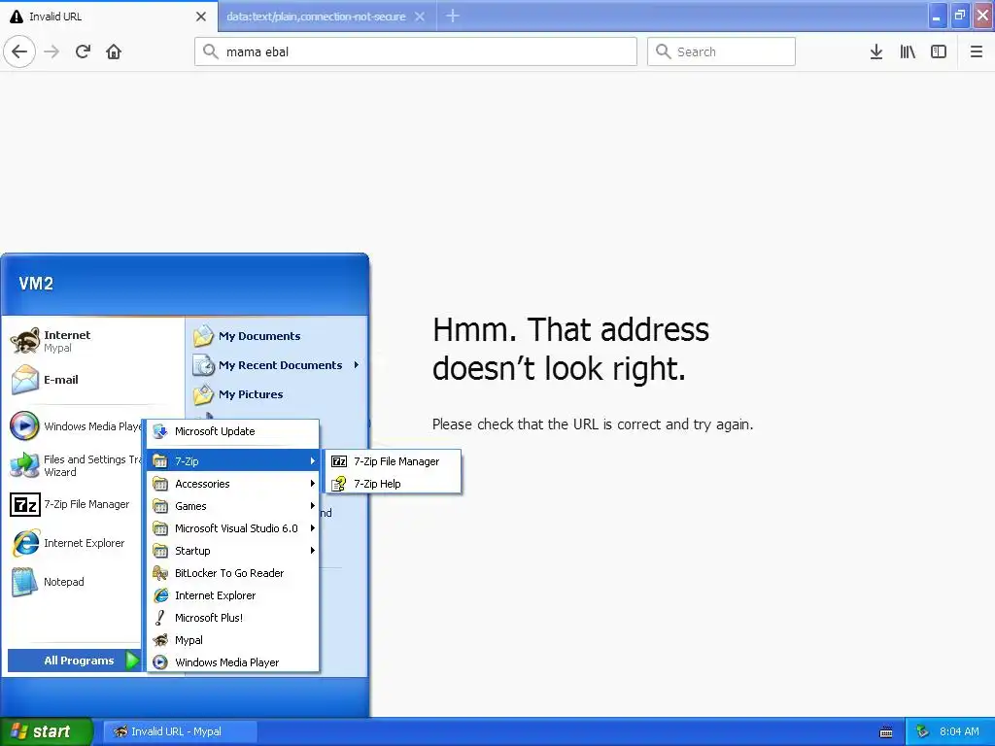Open Microsoft Update in All Programs
995x746 pixels.
click(x=233, y=431)
